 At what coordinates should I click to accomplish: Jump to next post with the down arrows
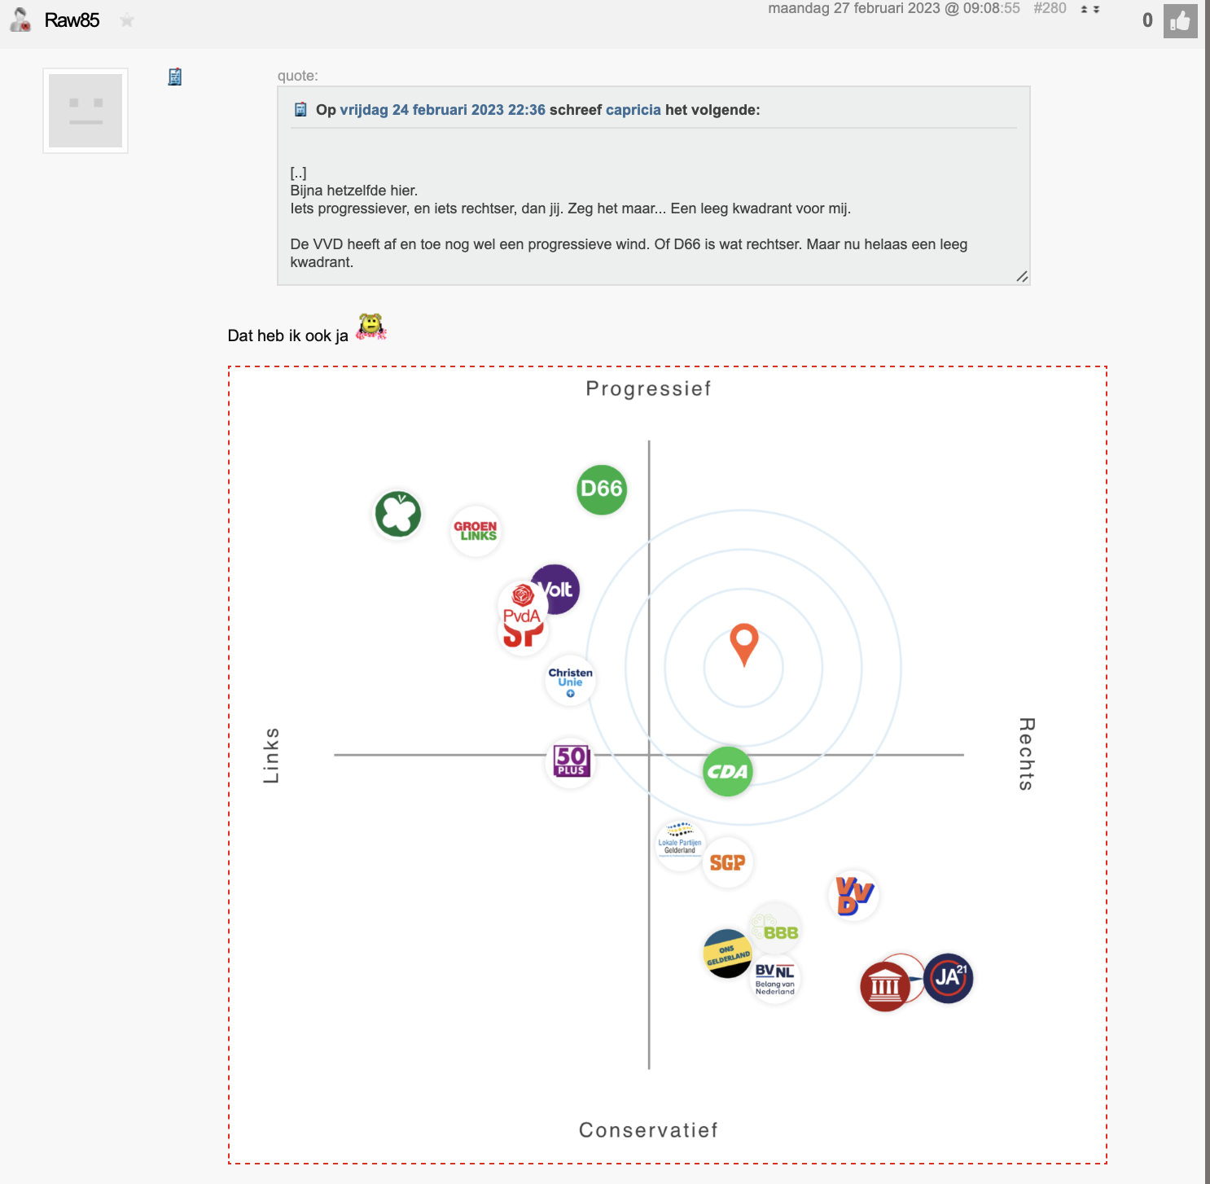[x=1096, y=10]
